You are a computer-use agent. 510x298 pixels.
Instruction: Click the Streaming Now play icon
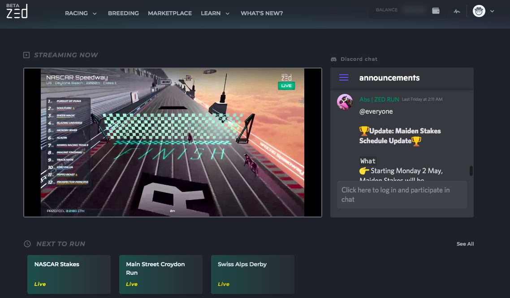tap(26, 55)
